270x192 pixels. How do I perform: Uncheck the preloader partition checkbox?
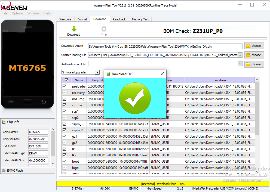tap(65, 86)
